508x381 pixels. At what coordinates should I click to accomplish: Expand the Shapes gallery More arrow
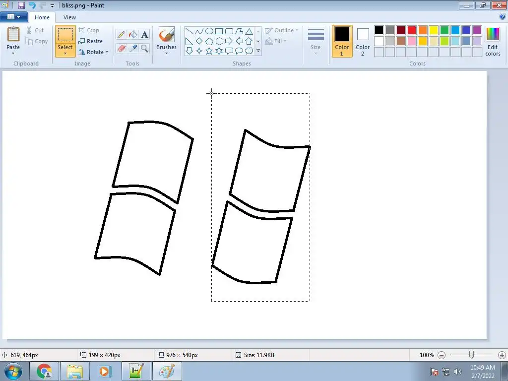258,51
